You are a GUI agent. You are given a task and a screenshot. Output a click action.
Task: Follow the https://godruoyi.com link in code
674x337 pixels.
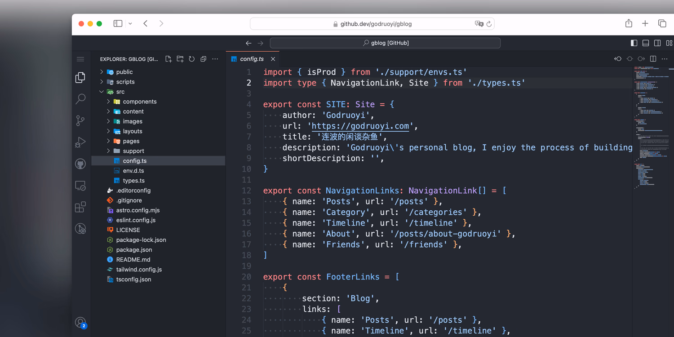click(x=360, y=126)
